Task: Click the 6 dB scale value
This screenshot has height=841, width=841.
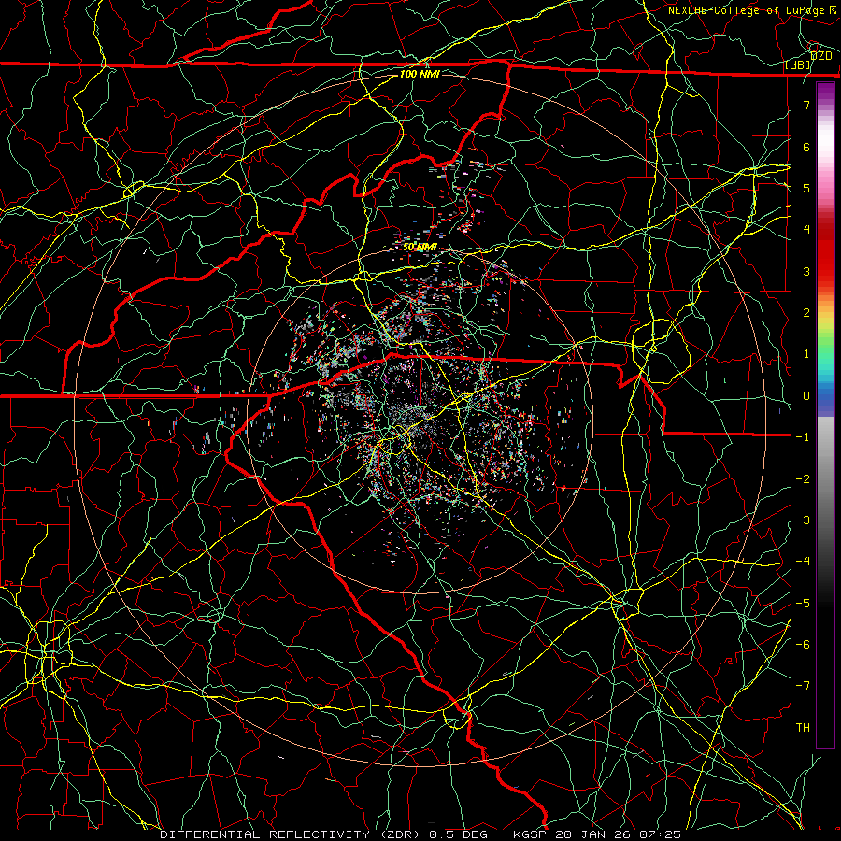Action: point(806,147)
